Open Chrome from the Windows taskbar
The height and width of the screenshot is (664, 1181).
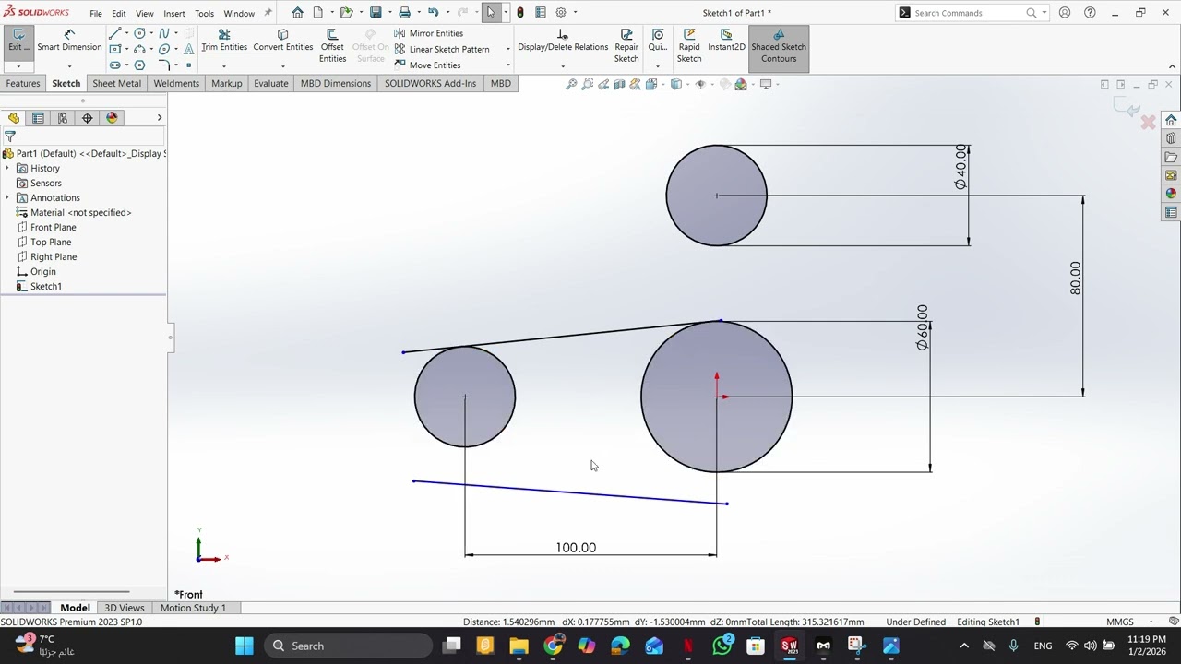tap(553, 646)
